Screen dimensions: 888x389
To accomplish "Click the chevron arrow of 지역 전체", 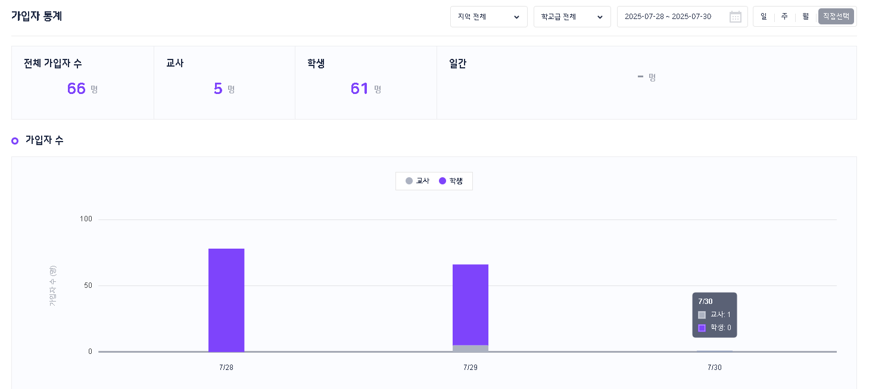I will [x=516, y=17].
